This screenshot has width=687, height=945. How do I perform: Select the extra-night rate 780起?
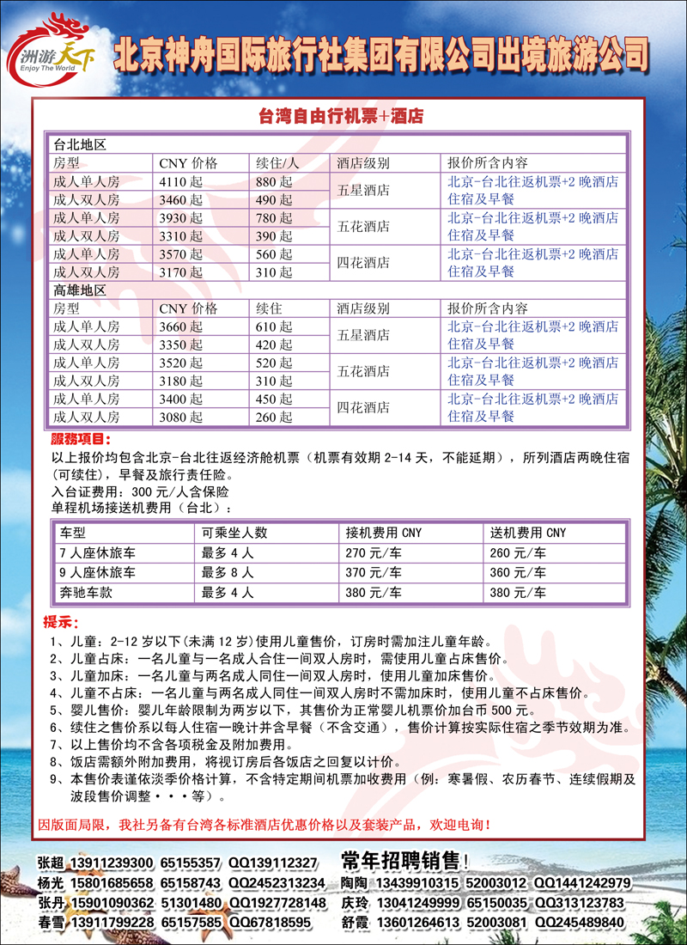point(274,217)
